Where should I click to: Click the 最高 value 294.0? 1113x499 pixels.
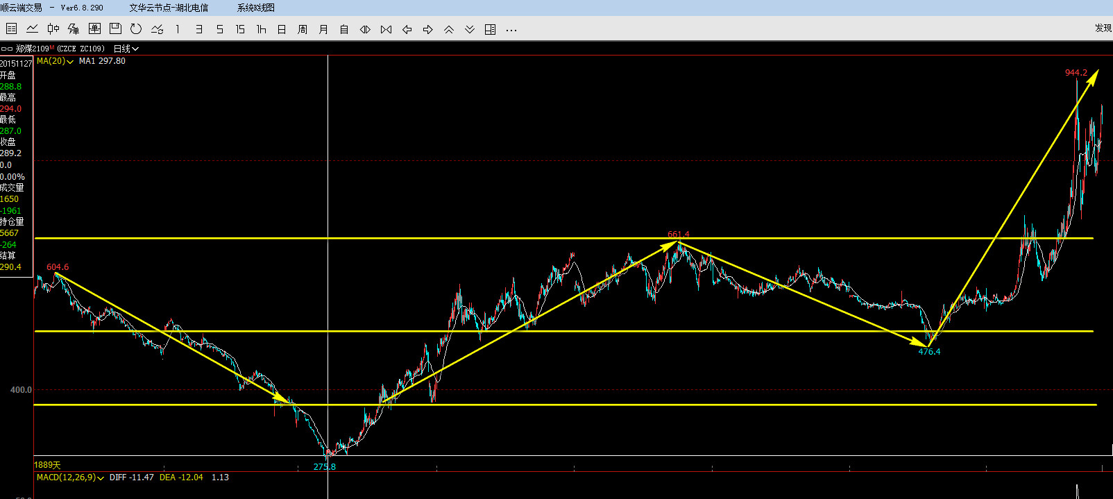pos(10,109)
